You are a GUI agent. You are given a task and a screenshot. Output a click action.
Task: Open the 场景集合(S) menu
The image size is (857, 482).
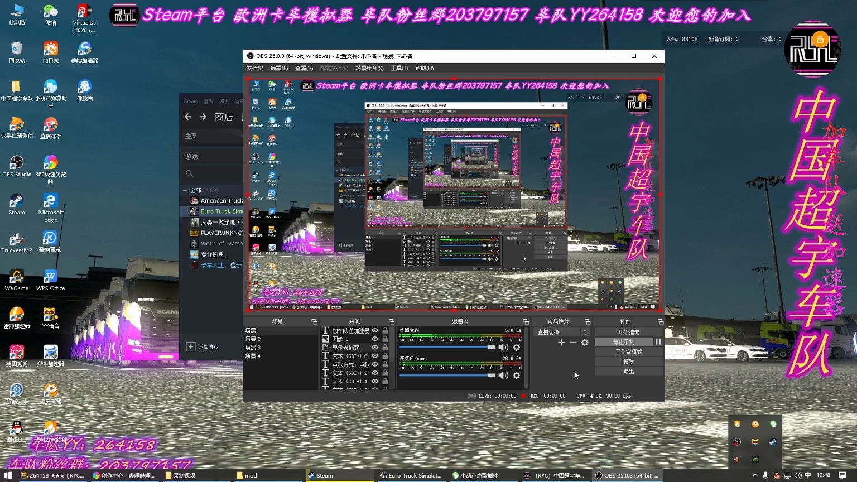click(369, 68)
